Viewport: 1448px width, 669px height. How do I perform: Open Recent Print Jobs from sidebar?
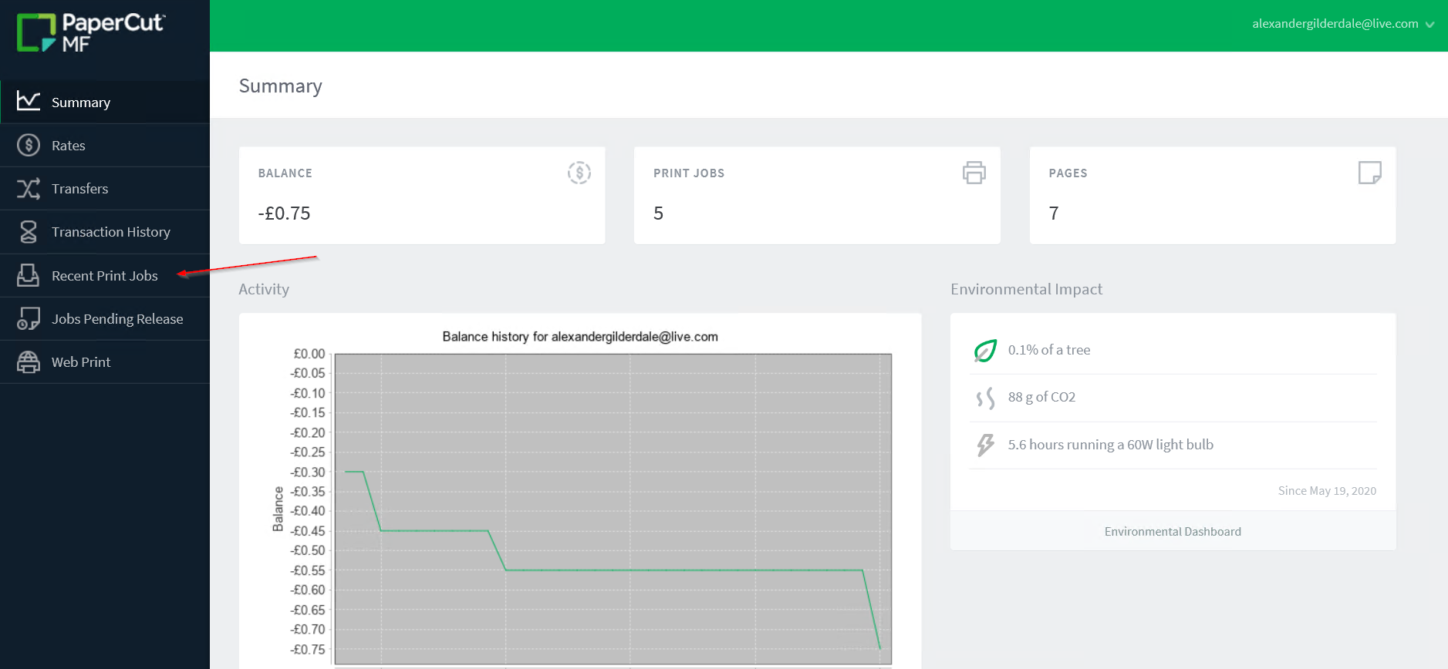point(104,276)
